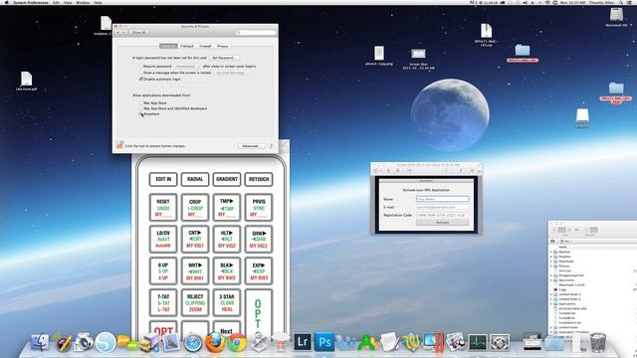
Task: Click the Finder icon in the Dock
Action: tap(40, 342)
